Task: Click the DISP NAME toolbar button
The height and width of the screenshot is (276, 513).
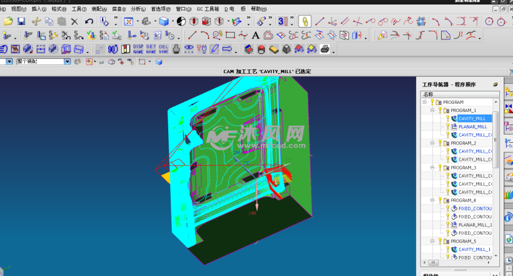Action: [138, 49]
